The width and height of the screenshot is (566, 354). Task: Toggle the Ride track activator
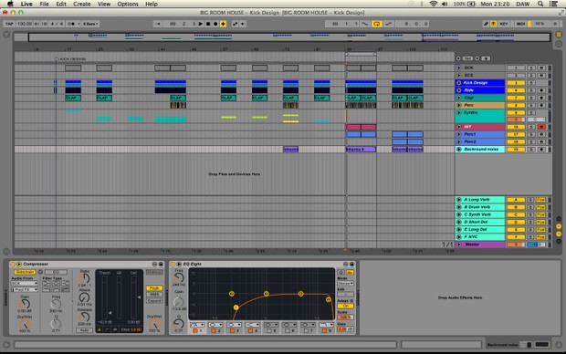pyautogui.click(x=516, y=90)
